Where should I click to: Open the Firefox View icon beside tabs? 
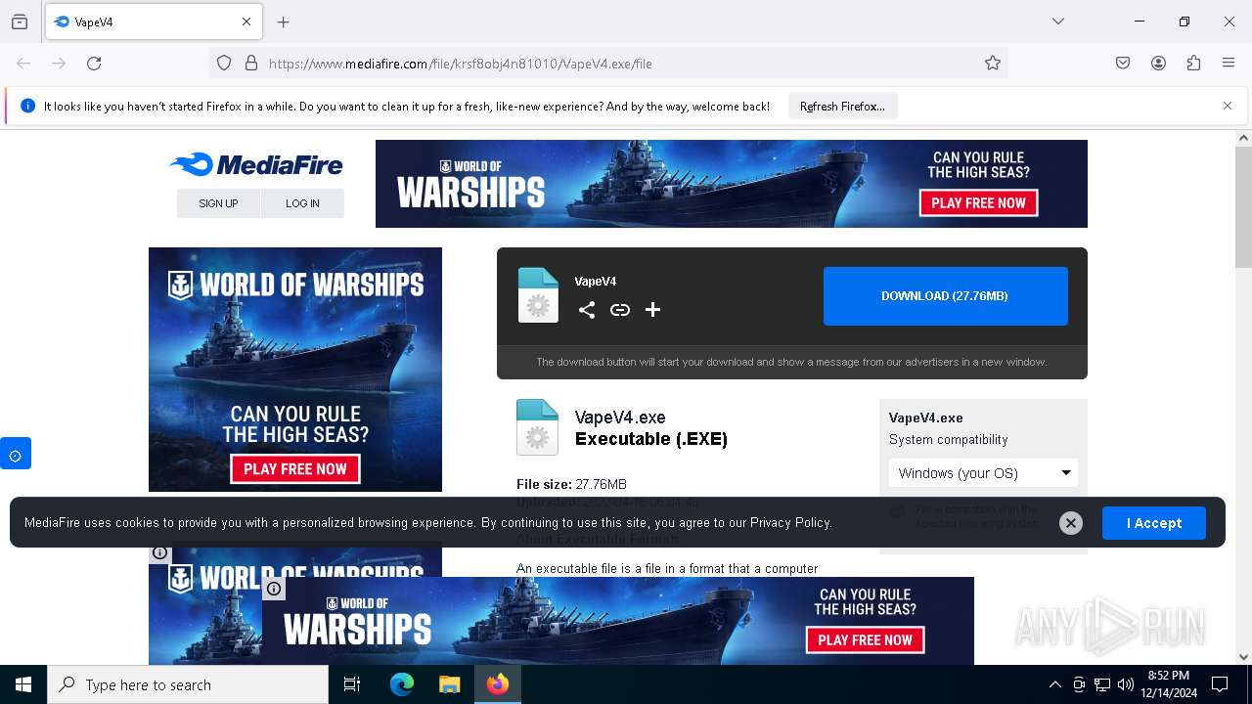[x=20, y=22]
